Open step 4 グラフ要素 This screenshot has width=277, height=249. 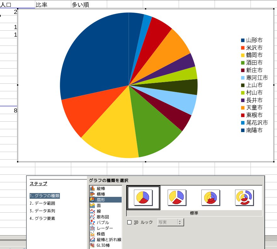pos(42,218)
